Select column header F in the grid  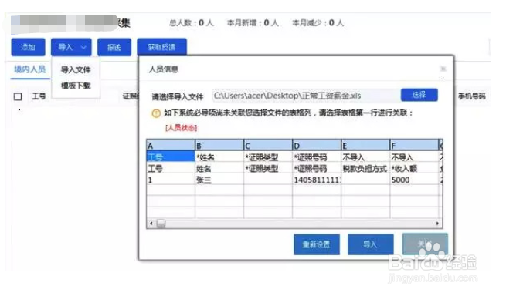pos(414,145)
